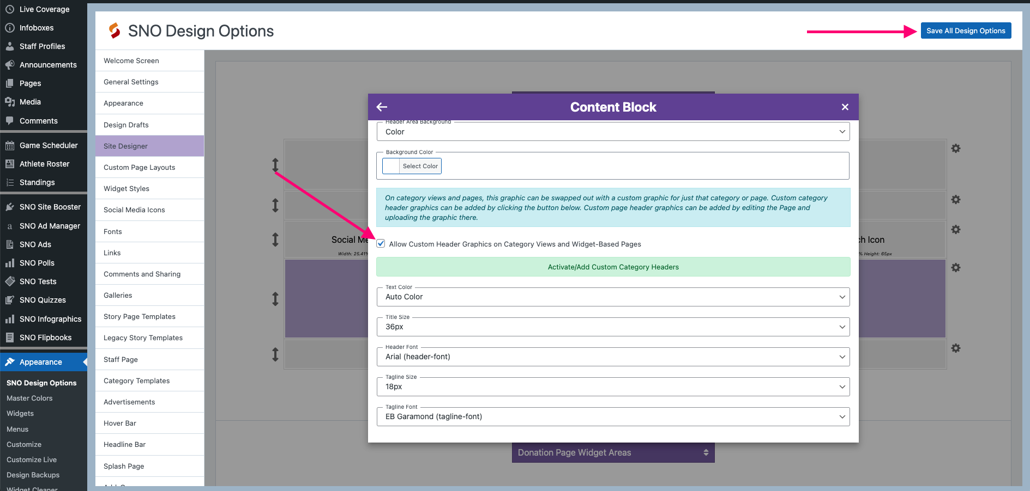Grab the move handle of the purple block row
Screen dimensions: 1030x491
(275, 299)
